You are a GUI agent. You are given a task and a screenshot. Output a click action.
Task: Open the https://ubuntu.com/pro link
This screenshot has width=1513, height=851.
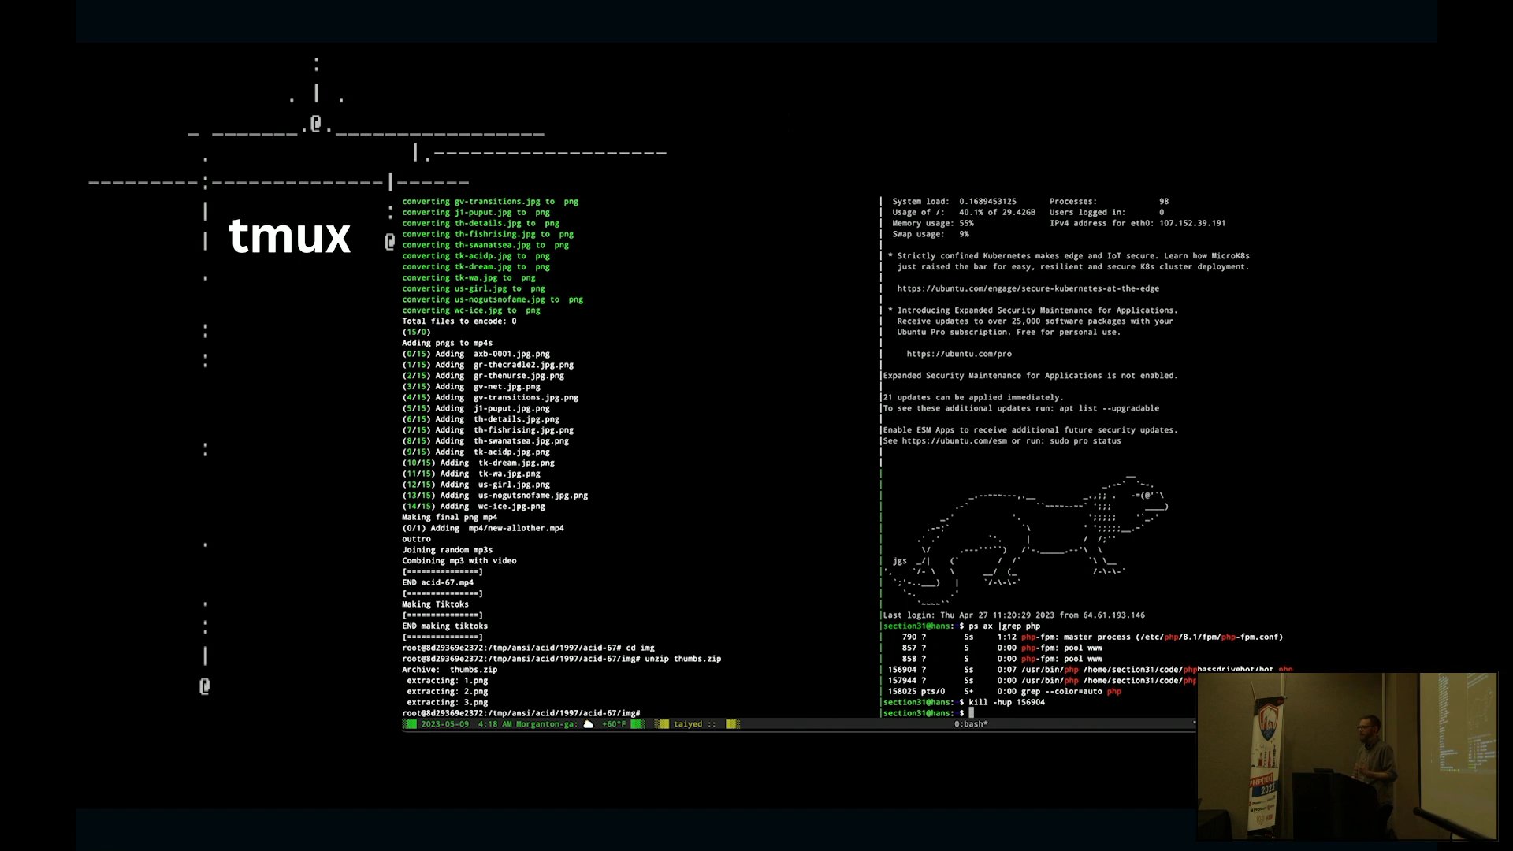point(959,354)
